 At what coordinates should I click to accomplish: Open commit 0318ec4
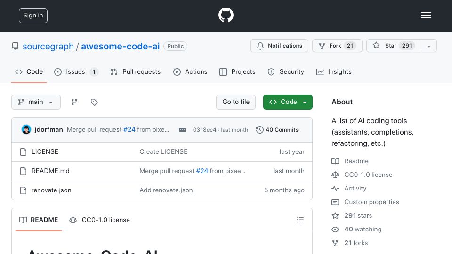[204, 130]
